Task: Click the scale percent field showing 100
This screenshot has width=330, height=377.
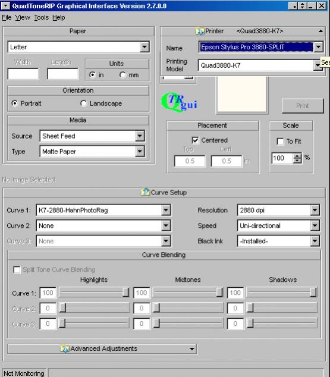Action: (x=282, y=158)
